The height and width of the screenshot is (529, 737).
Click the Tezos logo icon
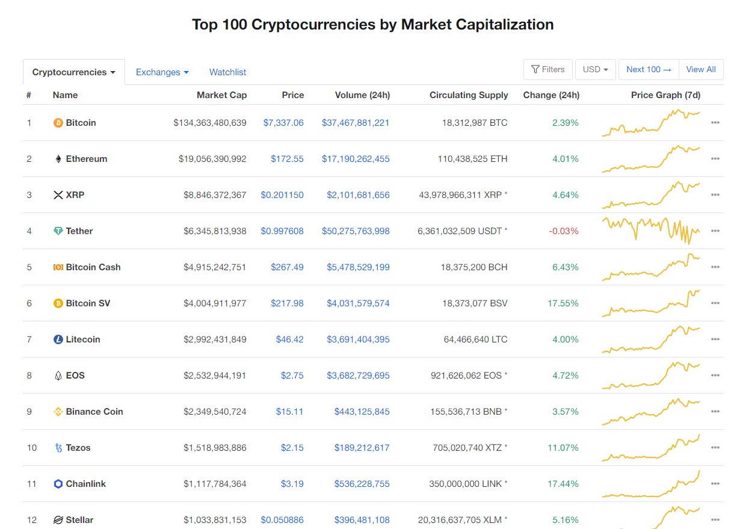tap(58, 448)
